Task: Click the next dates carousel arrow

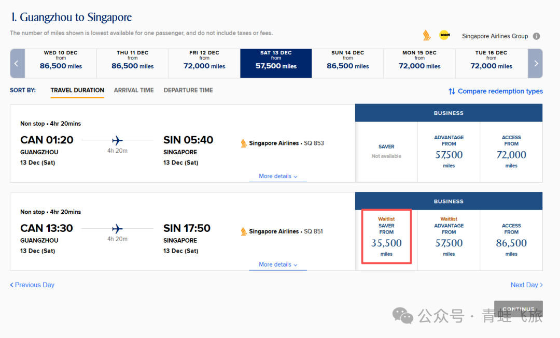Action: click(536, 63)
